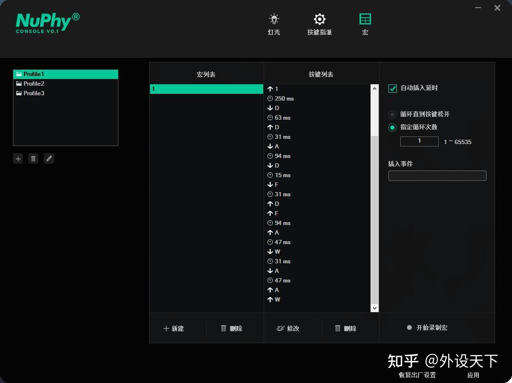
Task: Toggle the 自动插入延时 checkbox
Action: (392, 88)
